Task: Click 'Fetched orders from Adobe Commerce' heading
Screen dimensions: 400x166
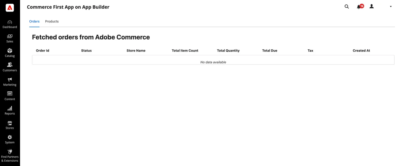Action: pos(91,37)
